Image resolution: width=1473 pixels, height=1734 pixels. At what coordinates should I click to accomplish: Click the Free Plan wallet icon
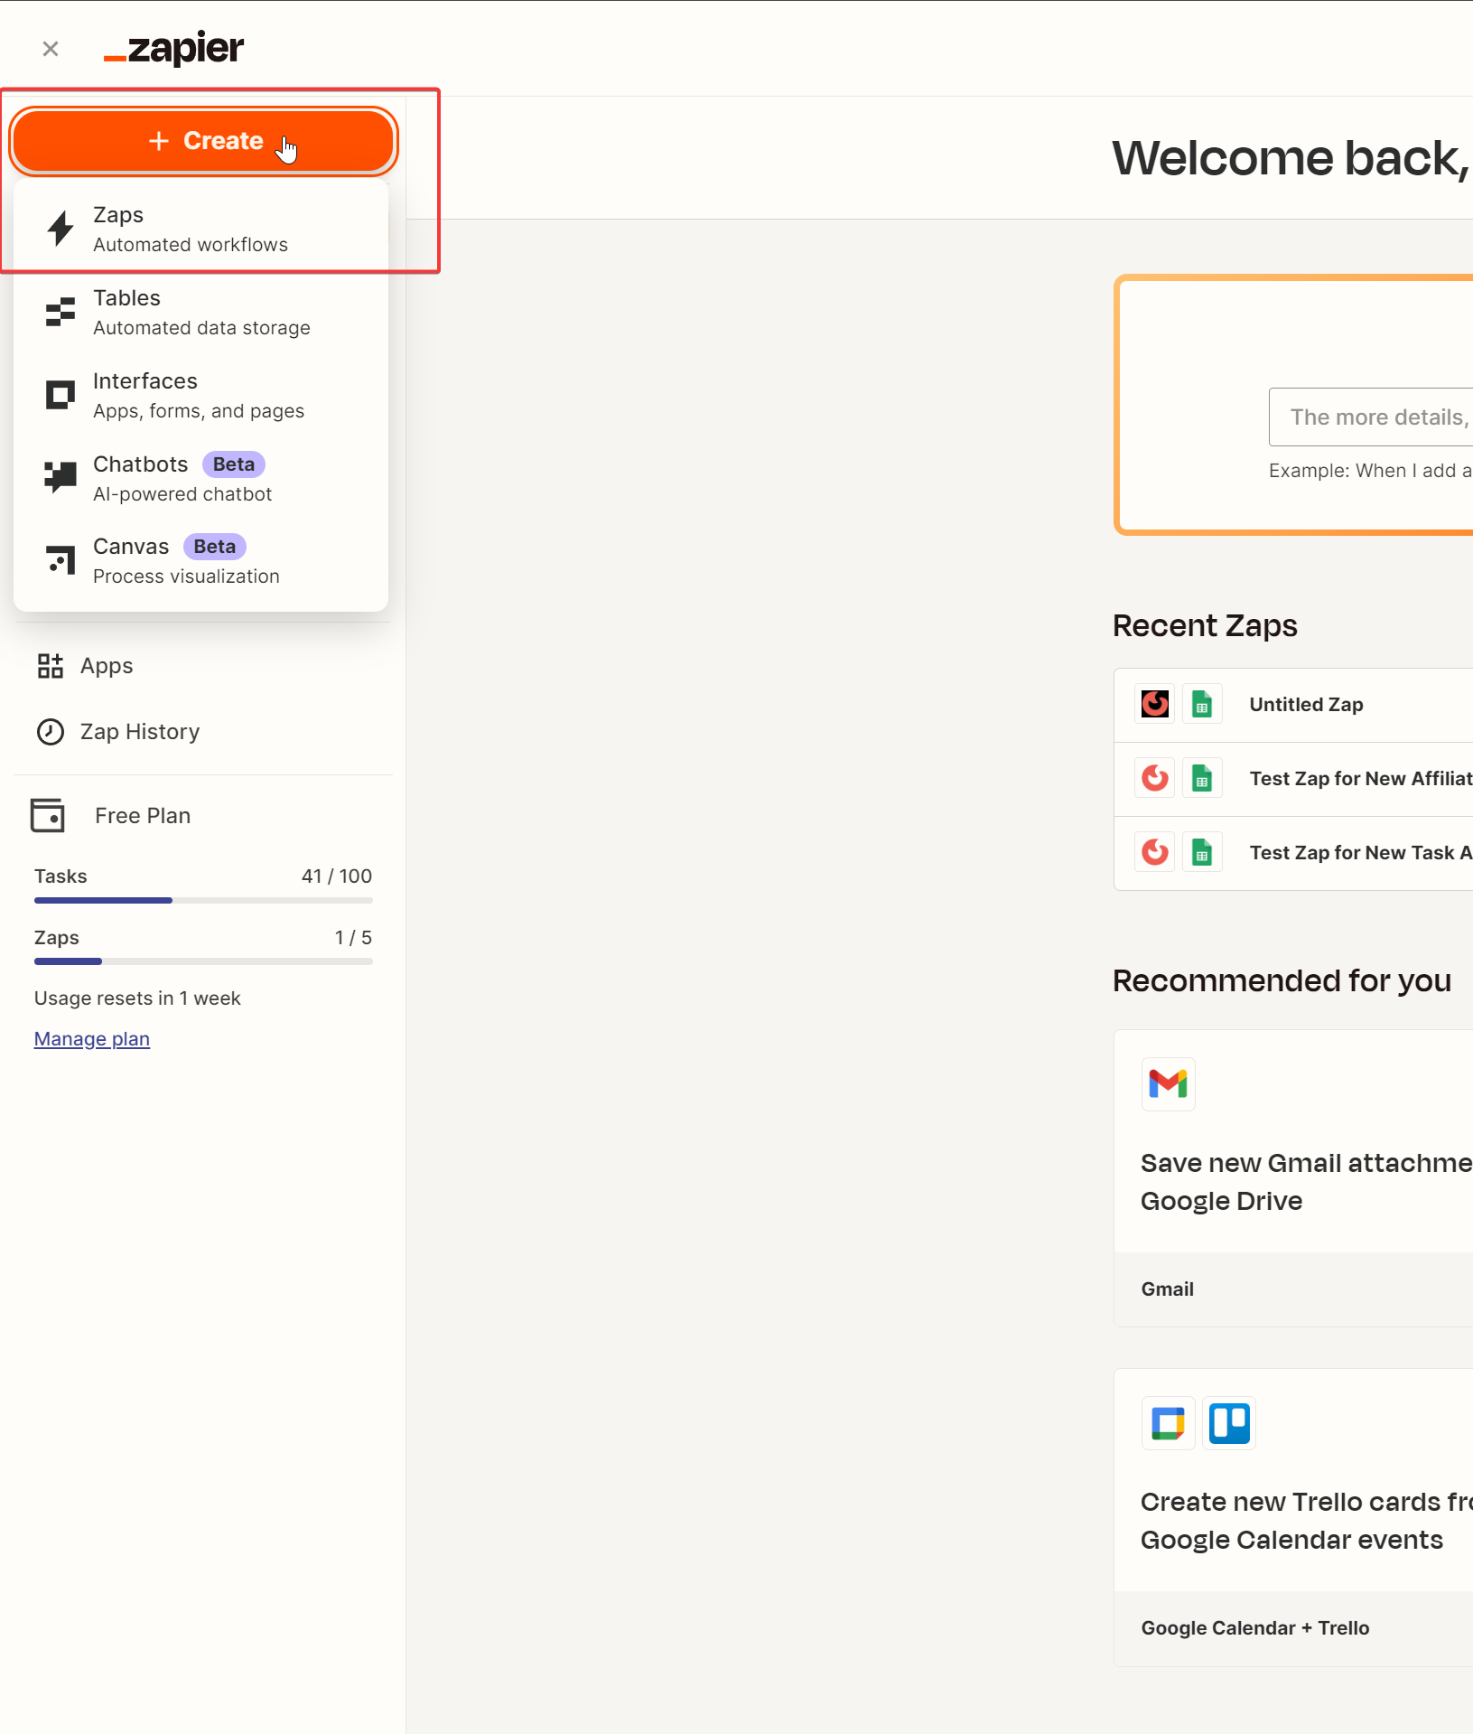(48, 815)
